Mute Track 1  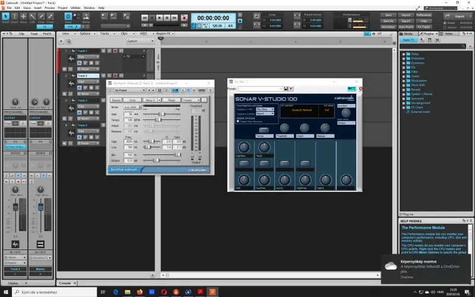(102, 51)
